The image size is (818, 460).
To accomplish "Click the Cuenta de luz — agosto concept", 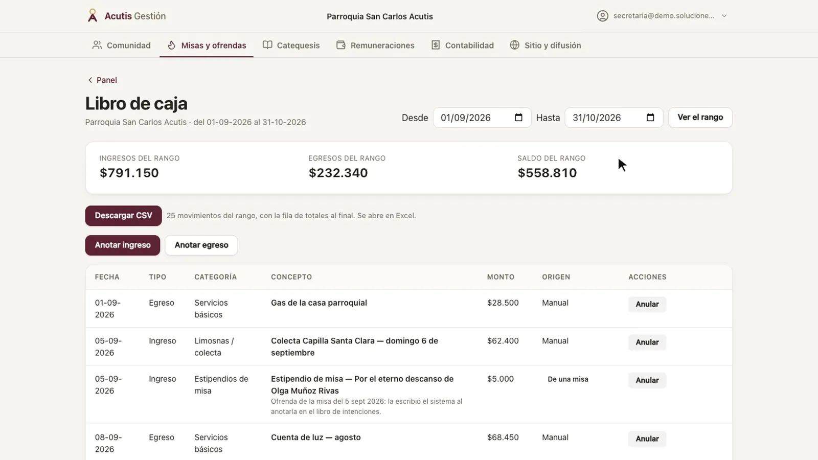I will pyautogui.click(x=316, y=438).
